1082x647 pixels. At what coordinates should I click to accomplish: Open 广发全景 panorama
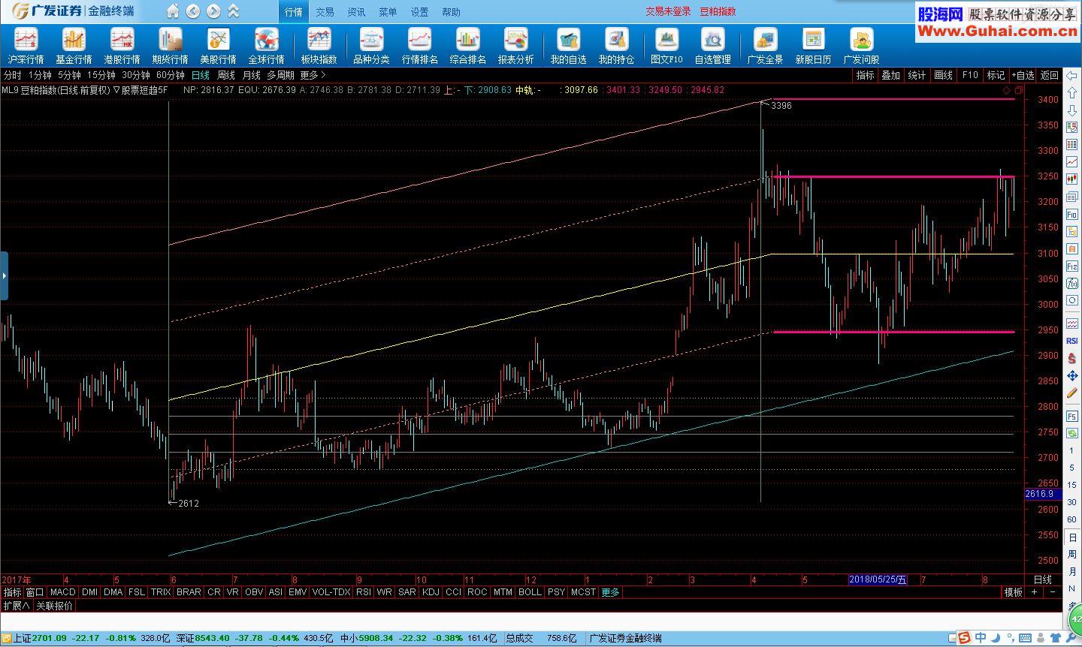(x=765, y=47)
